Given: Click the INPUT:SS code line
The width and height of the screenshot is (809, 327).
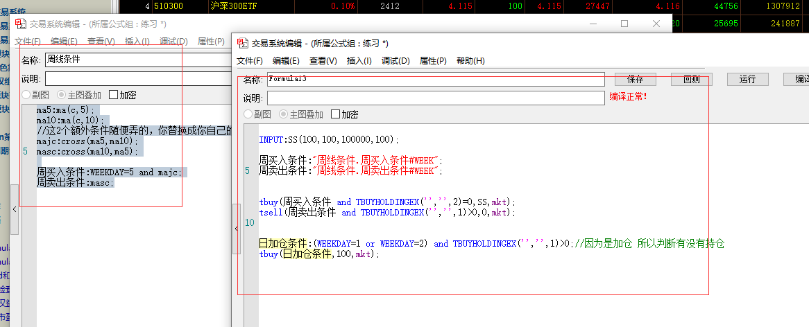Looking at the screenshot, I should coord(329,139).
